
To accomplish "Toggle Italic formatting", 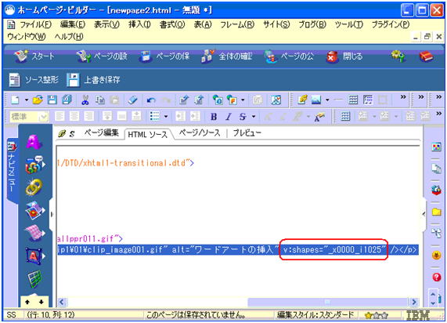I will pyautogui.click(x=229, y=117).
